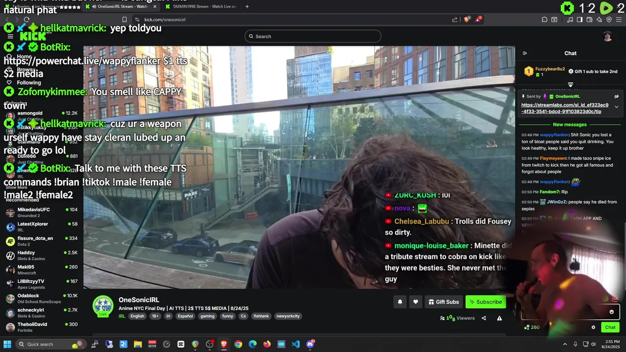Open Microsoft Edge from taskbar
Viewport: 626px width, 352px height.
(x=252, y=344)
